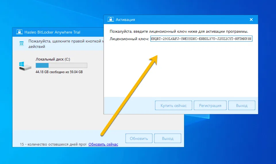Click the Активация window title text
Screen dimensions: 276x164
(x=125, y=20)
